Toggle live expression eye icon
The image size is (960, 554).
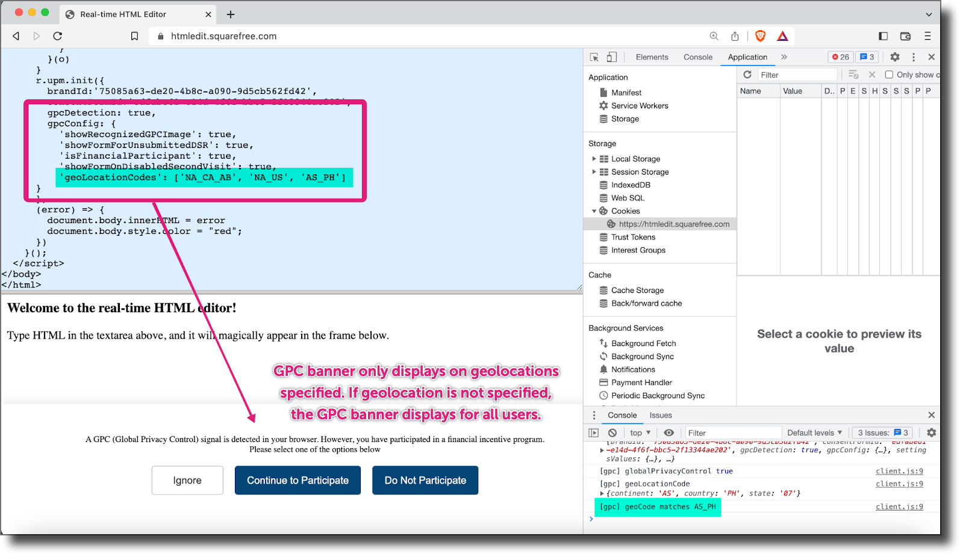[669, 432]
